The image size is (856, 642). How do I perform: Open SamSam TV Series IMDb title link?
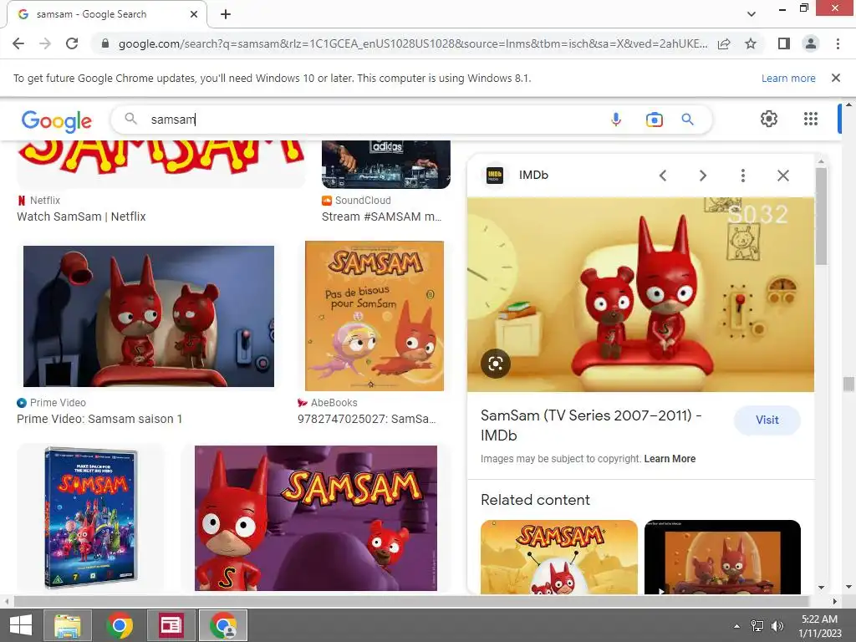pyautogui.click(x=591, y=425)
